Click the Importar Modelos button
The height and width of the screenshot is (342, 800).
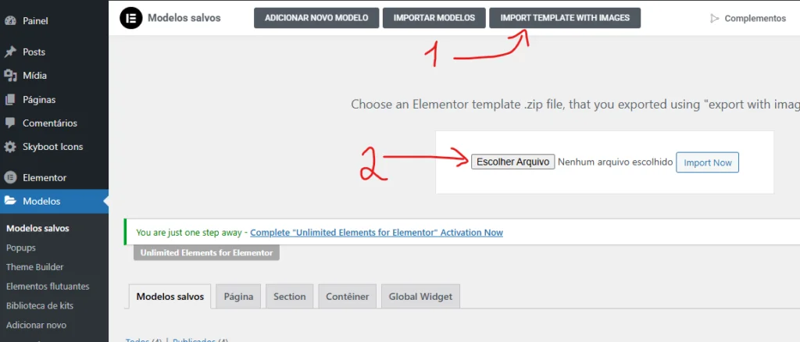(434, 18)
